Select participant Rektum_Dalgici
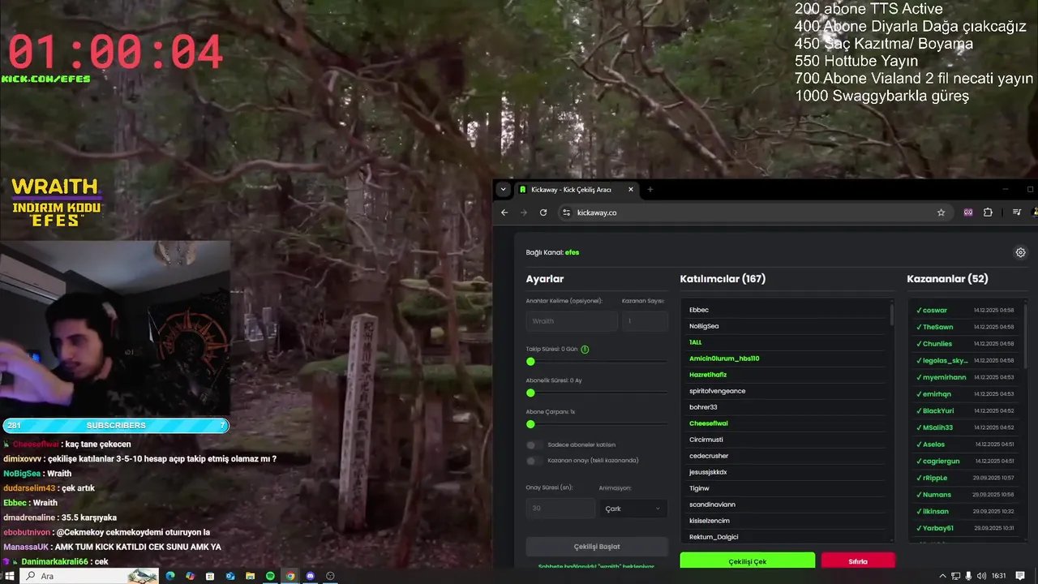 714,537
